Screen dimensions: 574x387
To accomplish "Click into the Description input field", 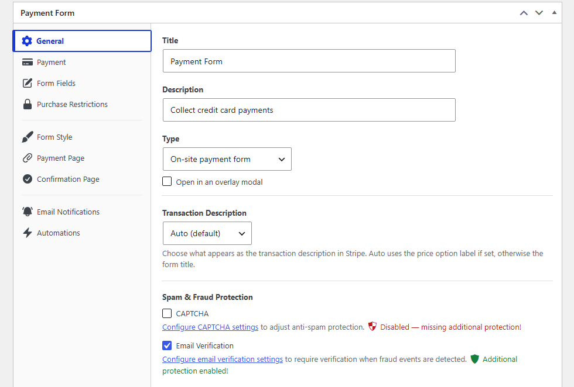I will tap(309, 110).
